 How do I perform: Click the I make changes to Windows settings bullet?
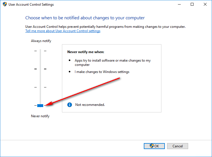(102, 72)
